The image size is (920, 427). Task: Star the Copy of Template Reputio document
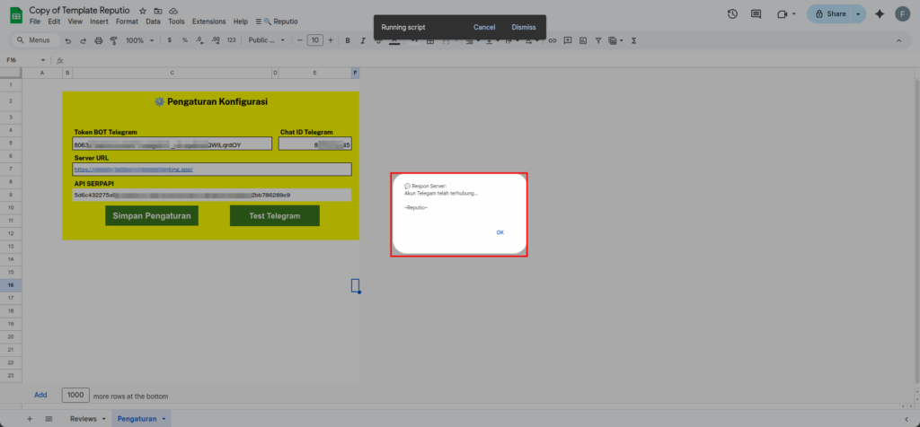(143, 10)
